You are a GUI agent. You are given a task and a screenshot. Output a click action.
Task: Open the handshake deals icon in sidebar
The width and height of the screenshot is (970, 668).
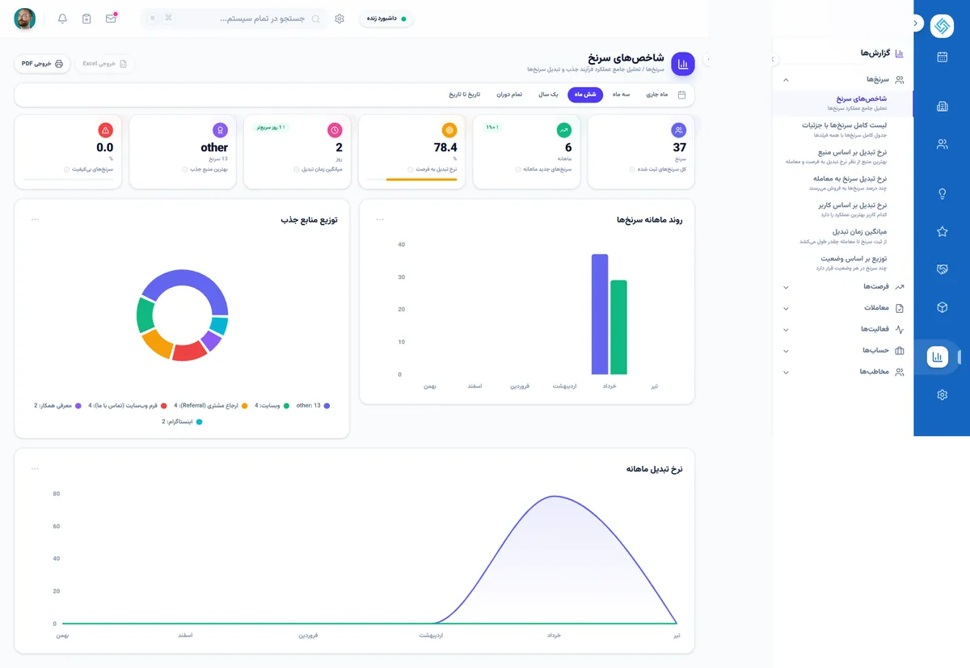(942, 268)
